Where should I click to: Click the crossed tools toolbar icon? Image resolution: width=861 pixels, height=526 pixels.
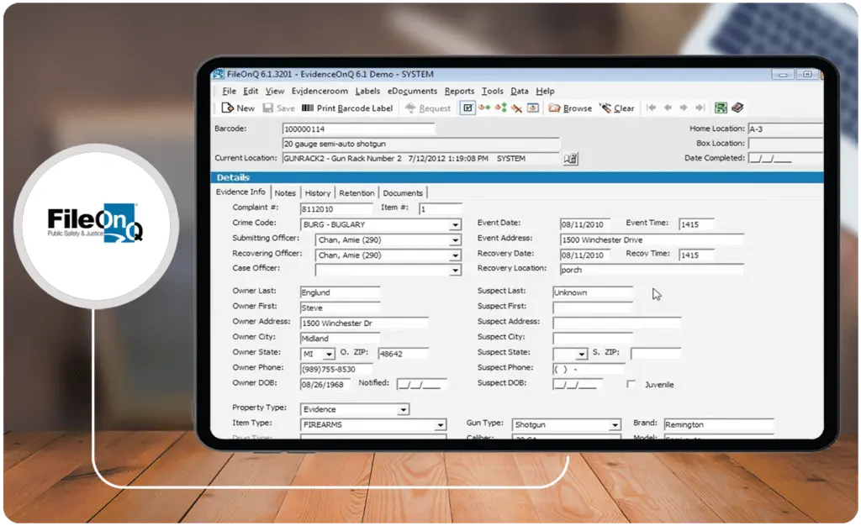[x=516, y=108]
